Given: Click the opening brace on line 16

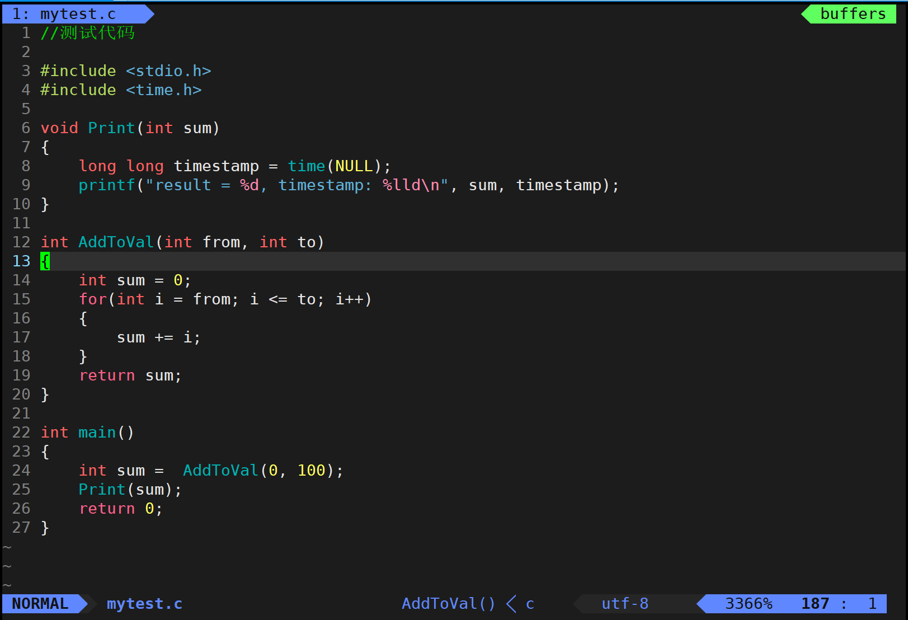Looking at the screenshot, I should (83, 318).
